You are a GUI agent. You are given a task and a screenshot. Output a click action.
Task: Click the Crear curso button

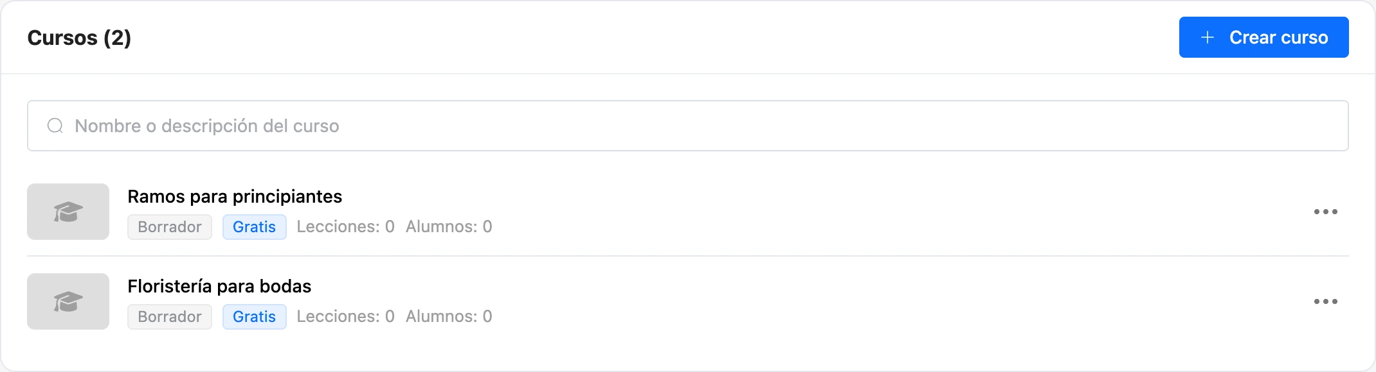point(1263,37)
